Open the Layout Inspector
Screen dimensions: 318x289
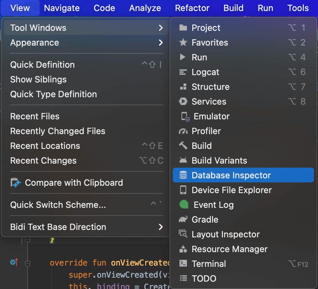tap(243, 234)
